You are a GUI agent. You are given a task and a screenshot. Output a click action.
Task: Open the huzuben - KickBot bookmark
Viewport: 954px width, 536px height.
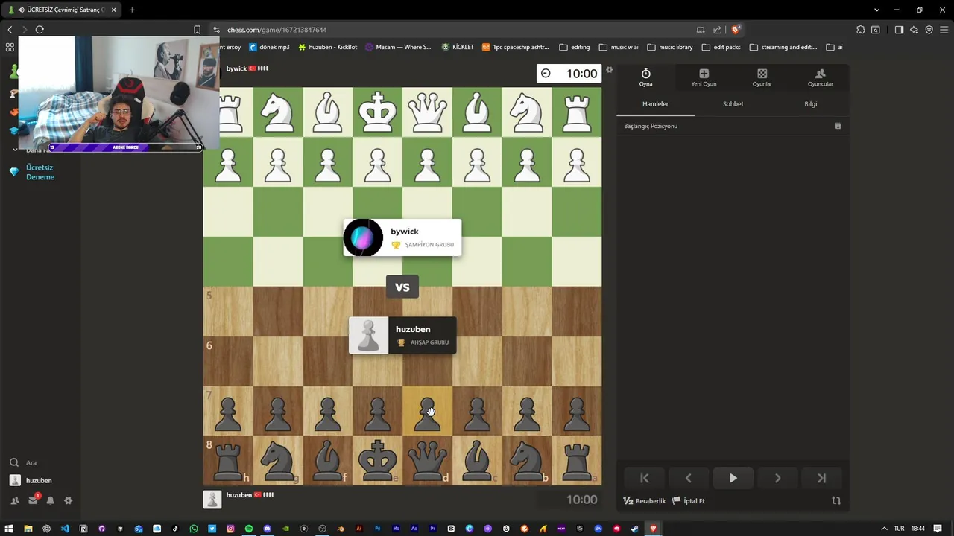(327, 47)
